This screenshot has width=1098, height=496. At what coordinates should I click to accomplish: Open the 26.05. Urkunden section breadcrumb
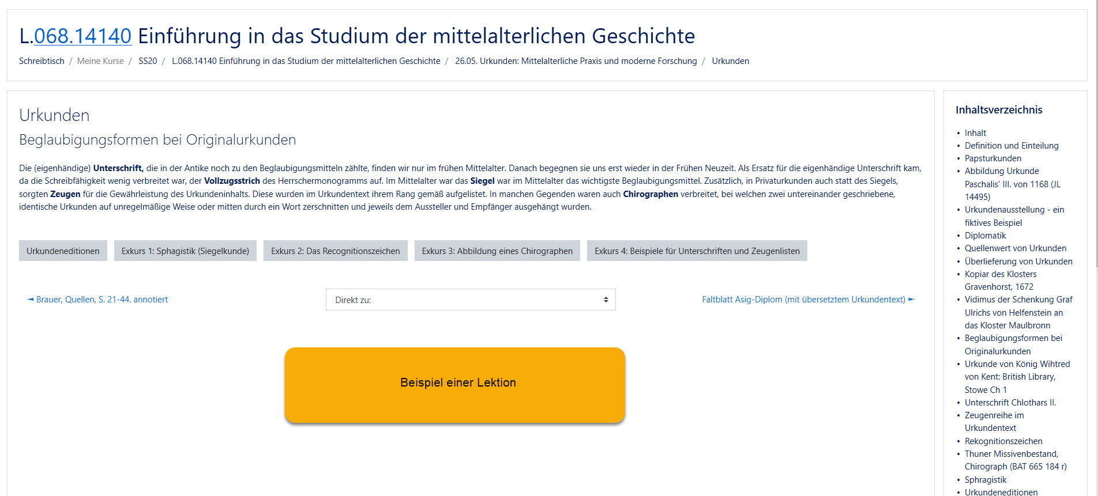576,61
